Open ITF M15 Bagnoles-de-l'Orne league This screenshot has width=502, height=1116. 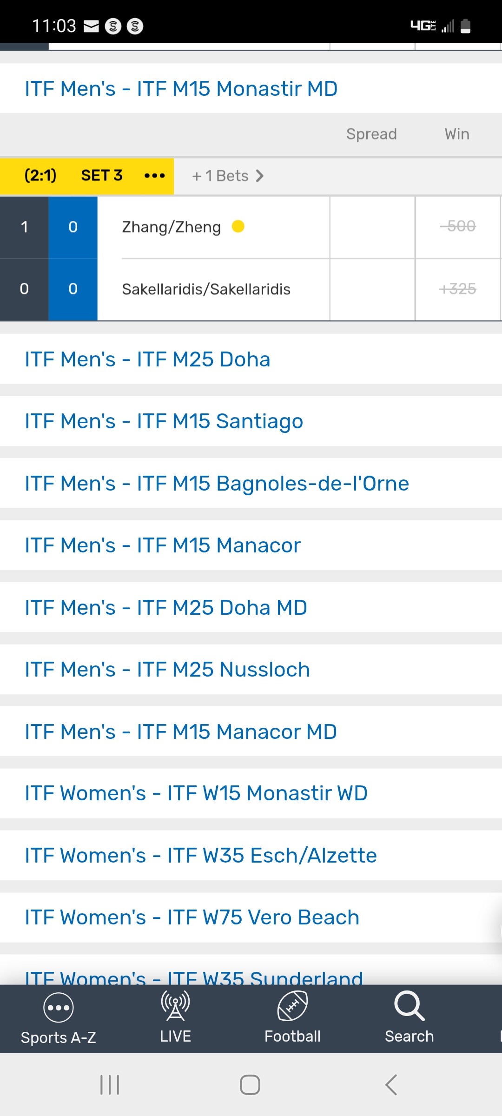pyautogui.click(x=217, y=484)
